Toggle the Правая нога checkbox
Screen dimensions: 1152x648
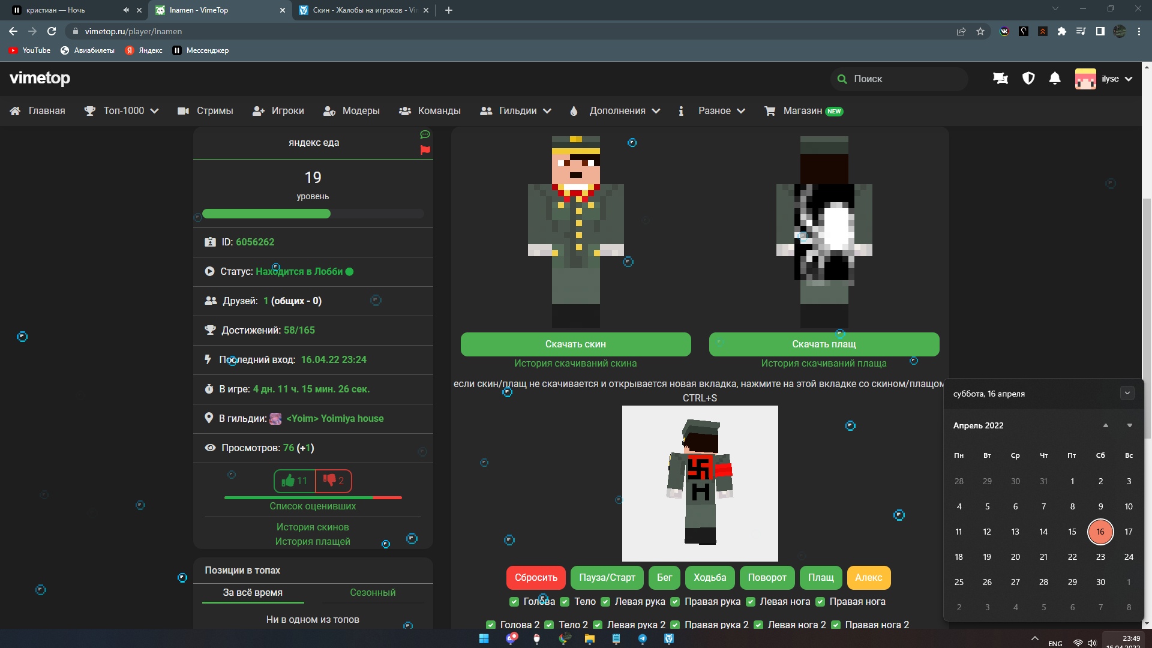pos(820,602)
